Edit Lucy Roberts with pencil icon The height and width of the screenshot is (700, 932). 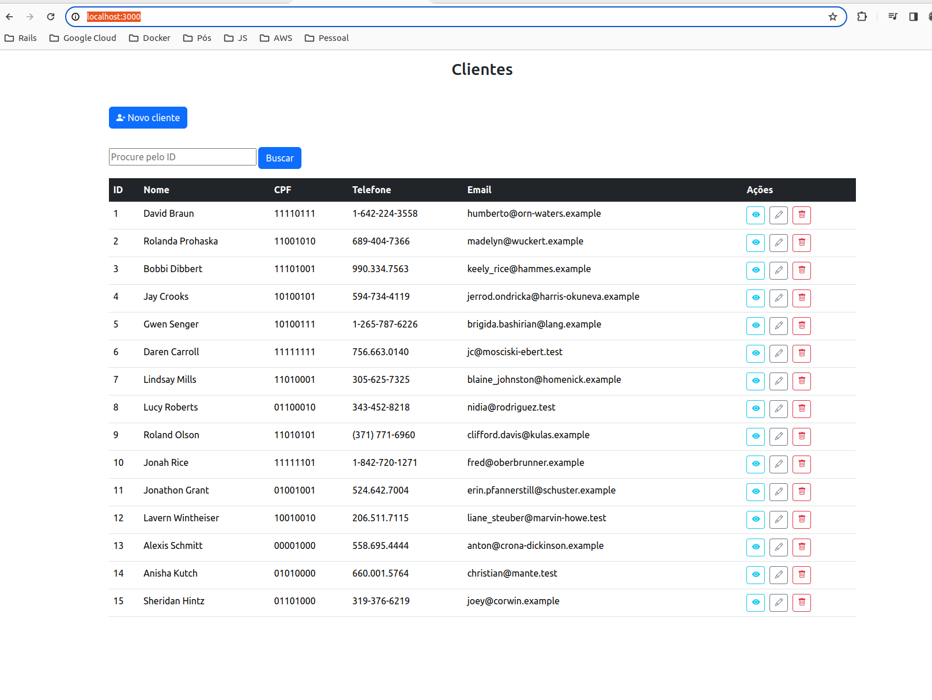(778, 409)
